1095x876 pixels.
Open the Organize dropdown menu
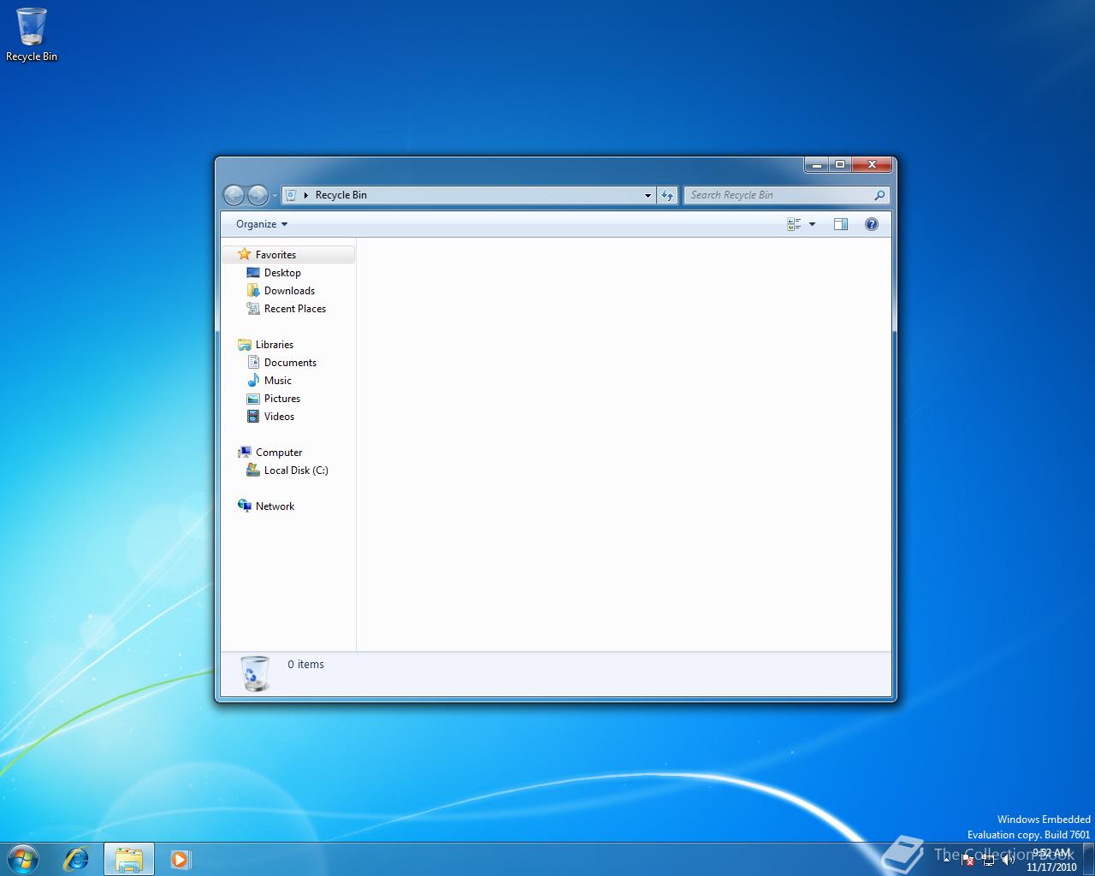[259, 223]
